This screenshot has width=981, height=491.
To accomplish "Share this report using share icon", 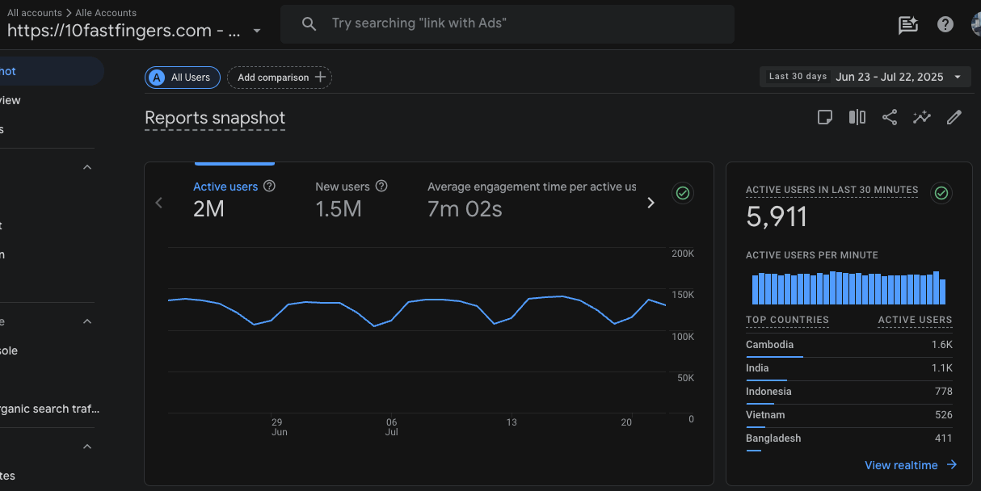I will [890, 118].
